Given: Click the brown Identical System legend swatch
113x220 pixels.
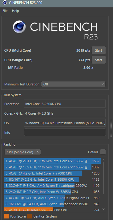Looking at the screenshot, I should pyautogui.click(x=29, y=216).
